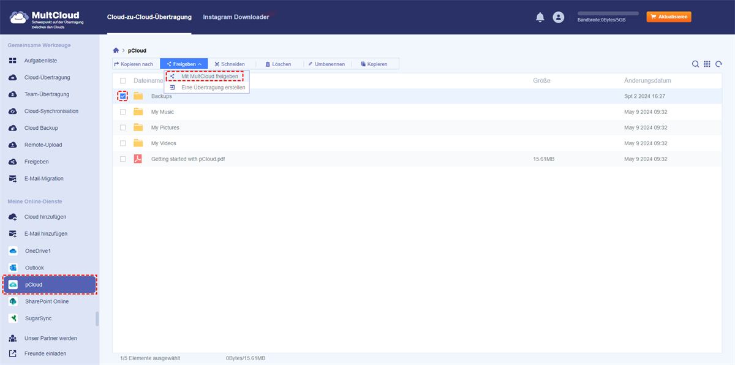Click Löschen toolbar button
Screen dimensions: 735x365
click(x=277, y=64)
